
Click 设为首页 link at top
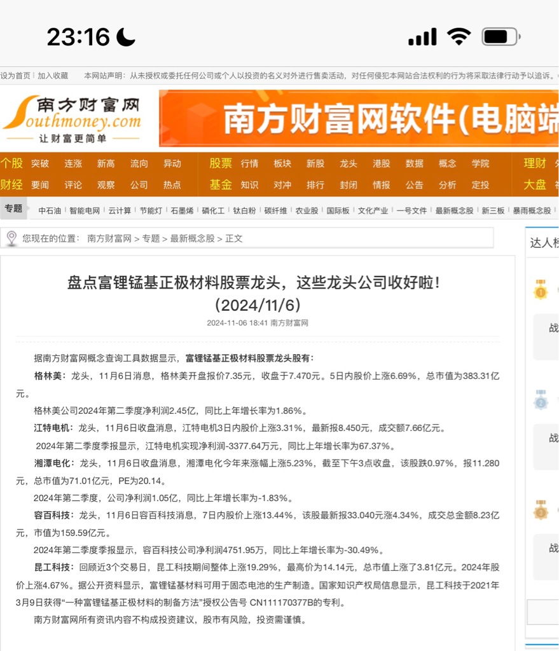(15, 76)
